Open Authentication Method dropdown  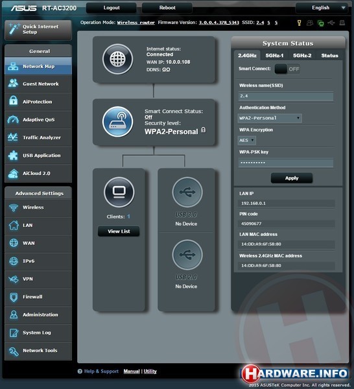point(270,118)
